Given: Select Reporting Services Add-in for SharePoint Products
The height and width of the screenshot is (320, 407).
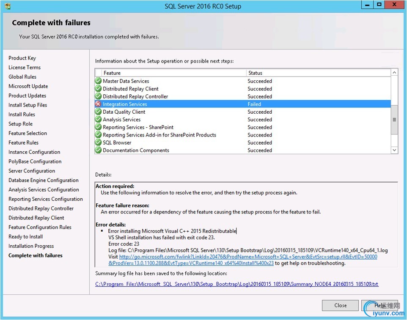Looking at the screenshot, I should (x=243, y=135).
